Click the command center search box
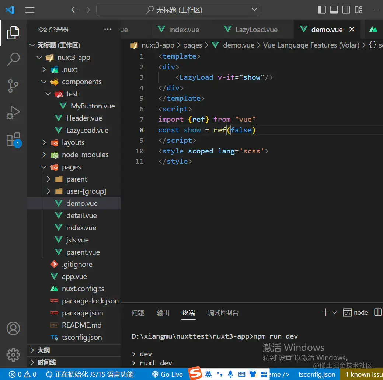This screenshot has width=383, height=380. (178, 10)
